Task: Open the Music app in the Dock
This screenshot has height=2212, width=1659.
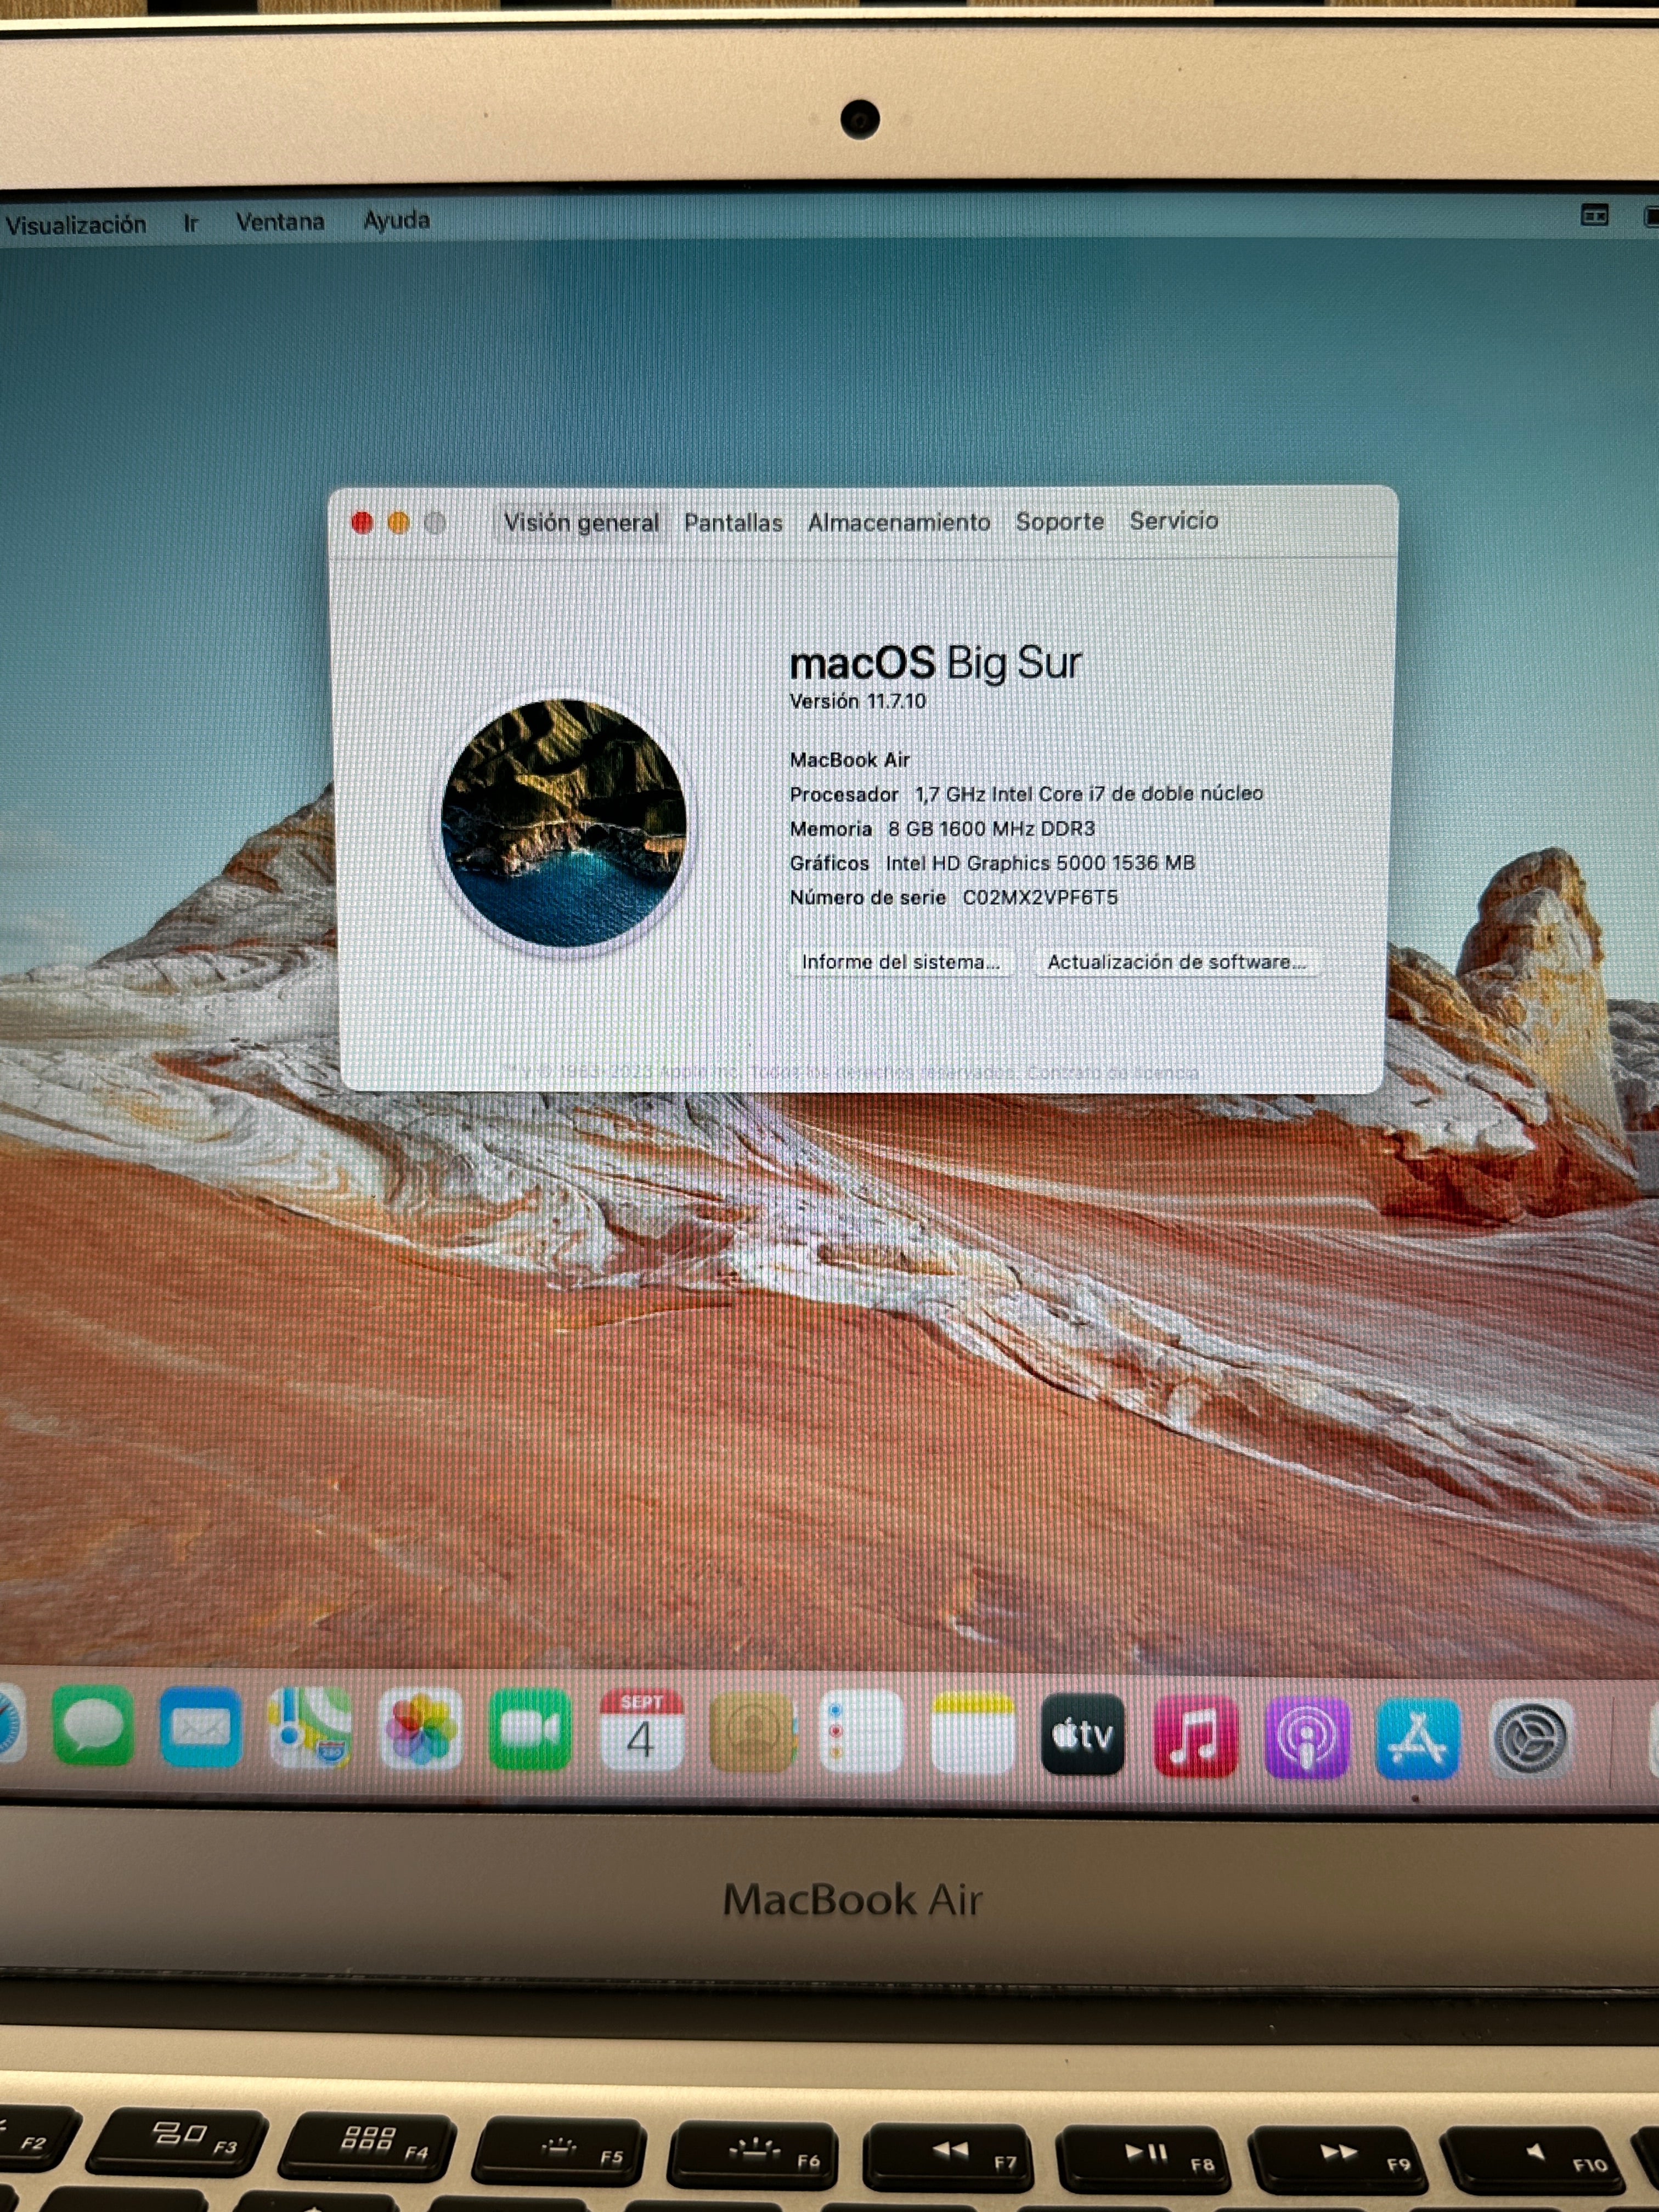Action: click(x=1195, y=1736)
